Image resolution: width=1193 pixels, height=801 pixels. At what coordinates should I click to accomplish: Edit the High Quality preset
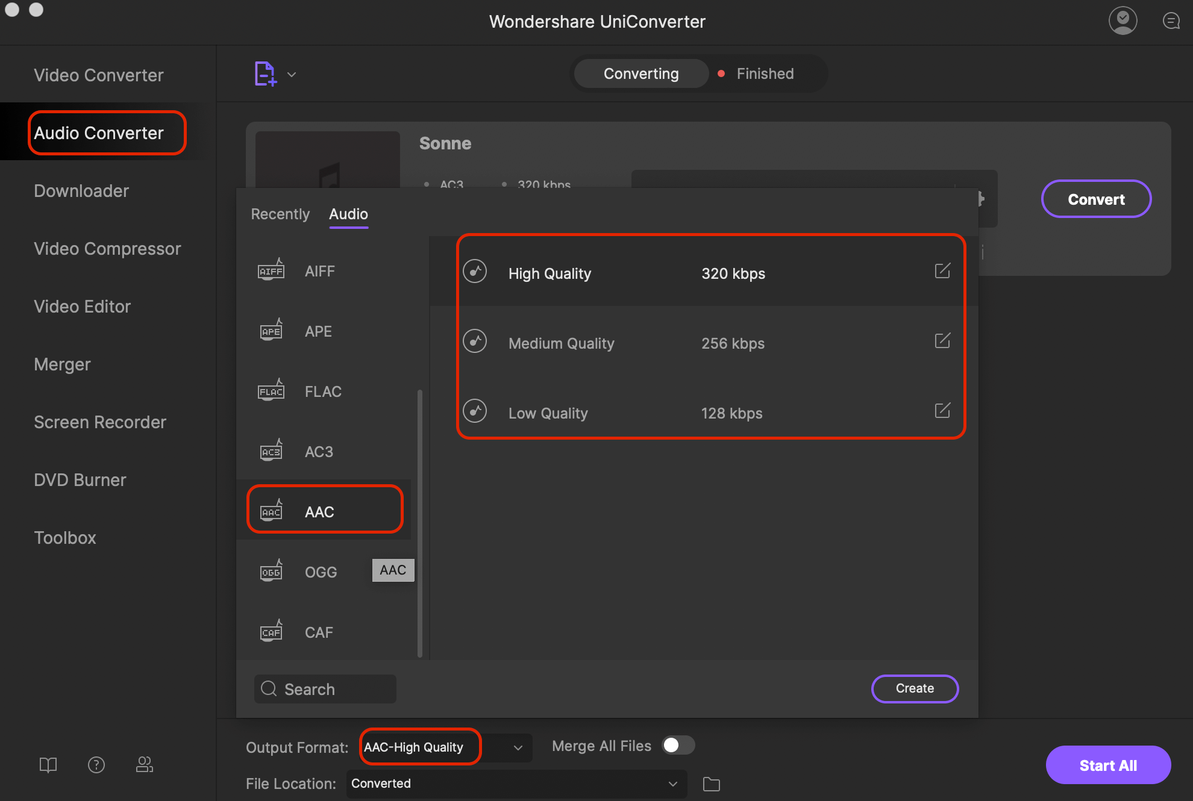(942, 271)
